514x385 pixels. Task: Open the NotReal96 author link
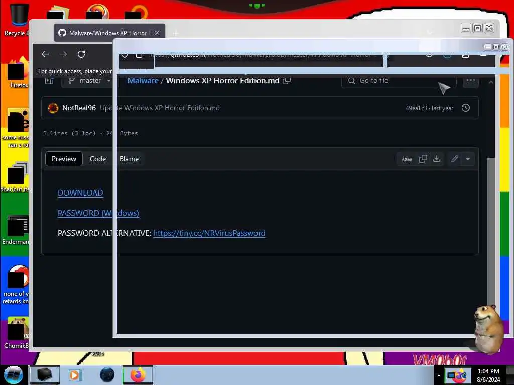coord(79,108)
